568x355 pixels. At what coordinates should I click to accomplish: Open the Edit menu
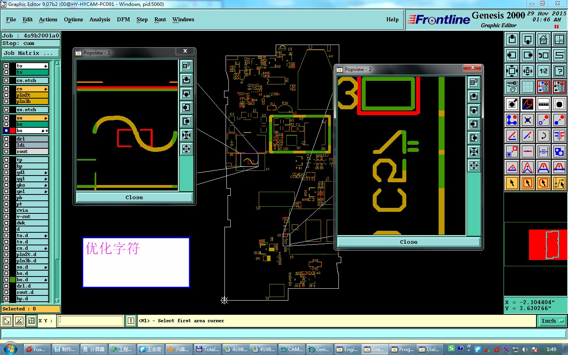tap(28, 19)
